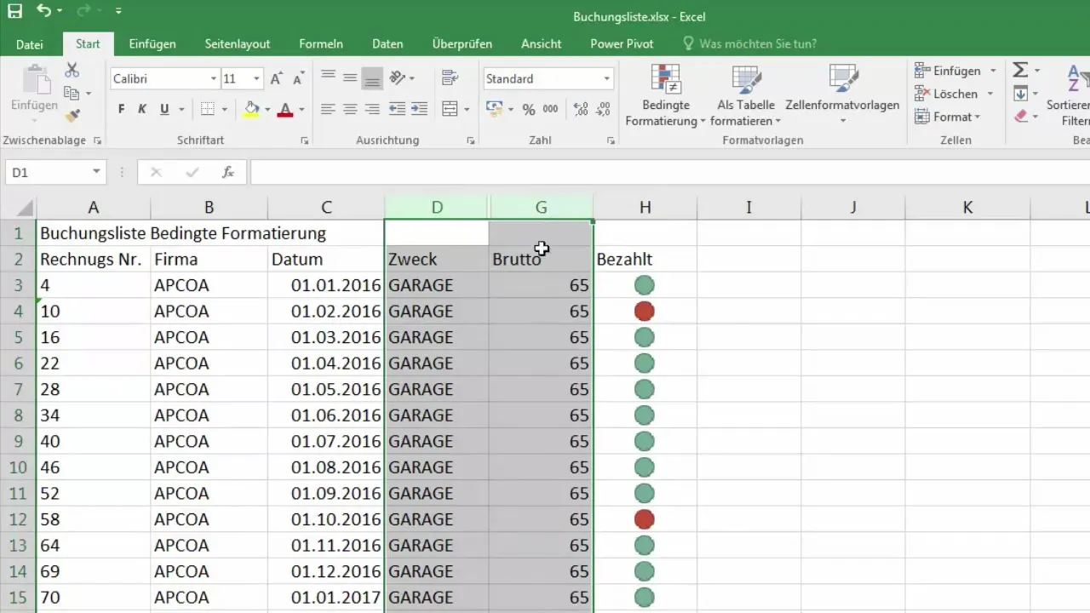This screenshot has width=1090, height=613.
Task: Click the cell borders icon
Action: tap(207, 109)
